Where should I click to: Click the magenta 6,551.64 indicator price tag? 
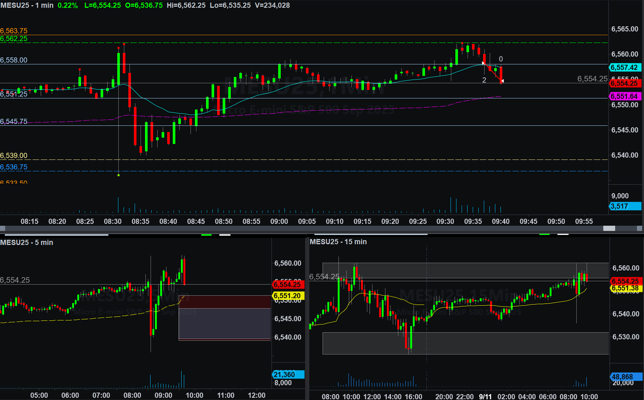[624, 96]
